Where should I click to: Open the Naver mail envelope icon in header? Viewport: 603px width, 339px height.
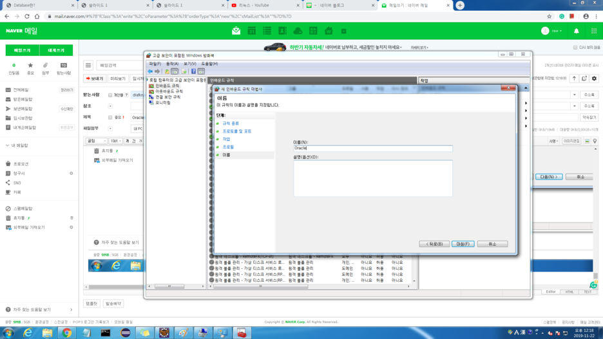[236, 31]
